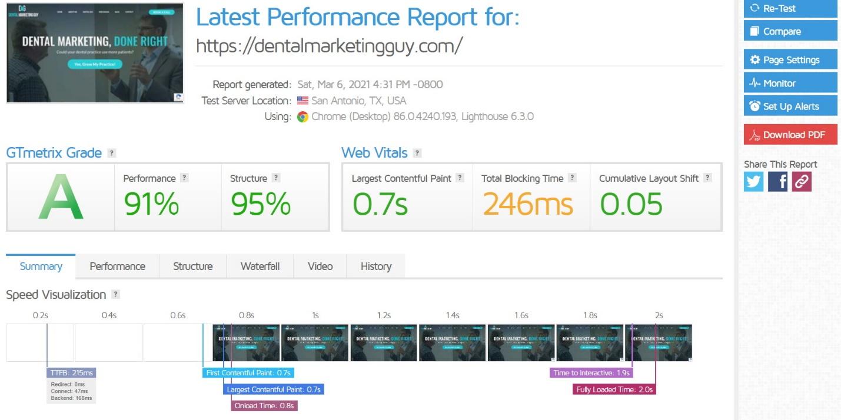Click the 246ms blocking time value
841x420 pixels.
click(x=528, y=204)
